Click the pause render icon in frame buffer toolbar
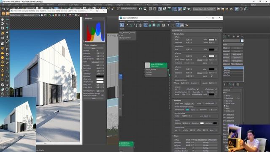Image resolution: width=270 pixels, height=152 pixels. click(x=56, y=15)
